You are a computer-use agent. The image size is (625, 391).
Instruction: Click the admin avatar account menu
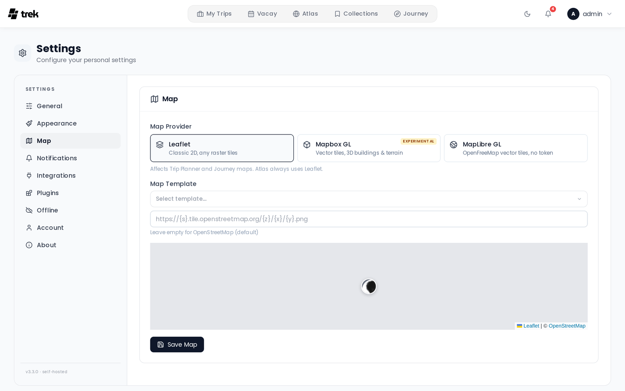573,14
